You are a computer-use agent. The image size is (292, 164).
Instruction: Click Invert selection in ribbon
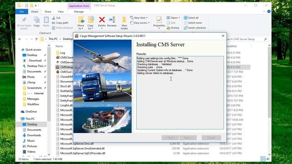pyautogui.click(x=195, y=28)
